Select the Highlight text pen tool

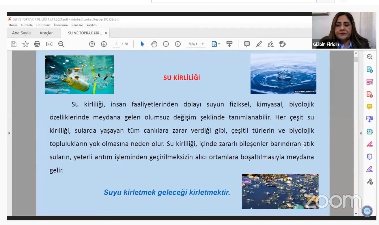tap(259, 44)
